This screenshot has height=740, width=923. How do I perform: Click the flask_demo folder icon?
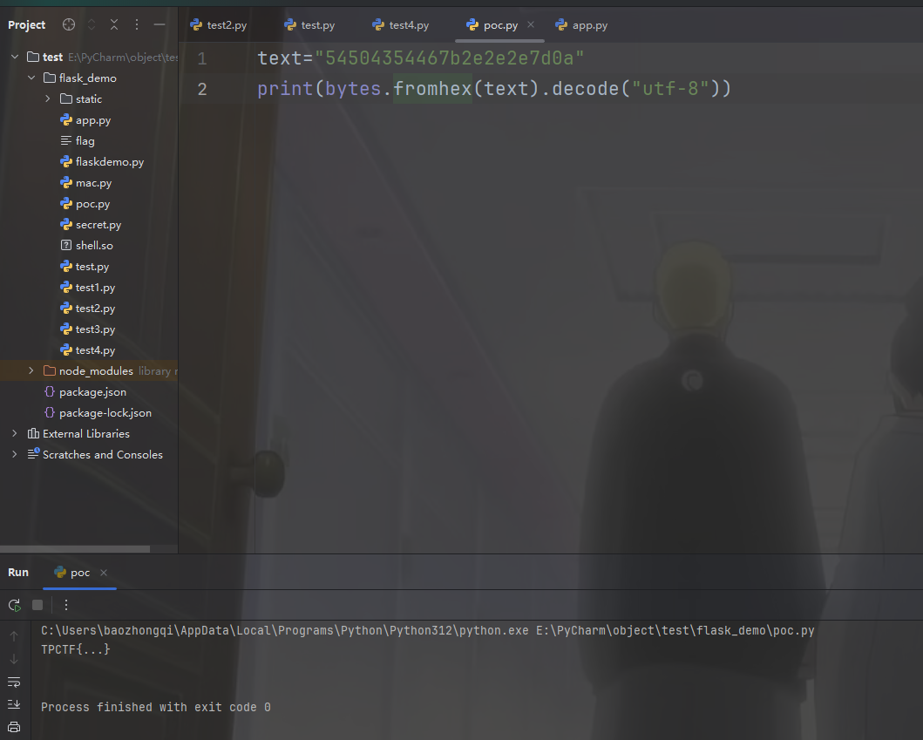(x=50, y=78)
